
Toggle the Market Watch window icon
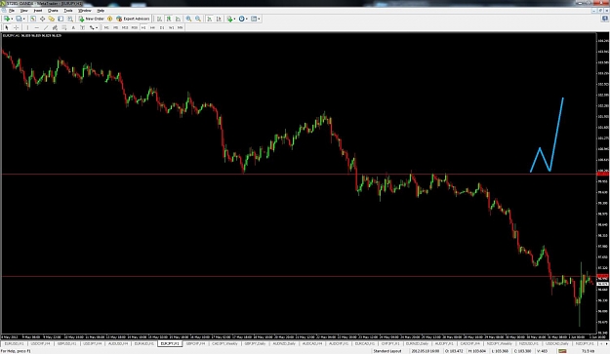[33, 19]
